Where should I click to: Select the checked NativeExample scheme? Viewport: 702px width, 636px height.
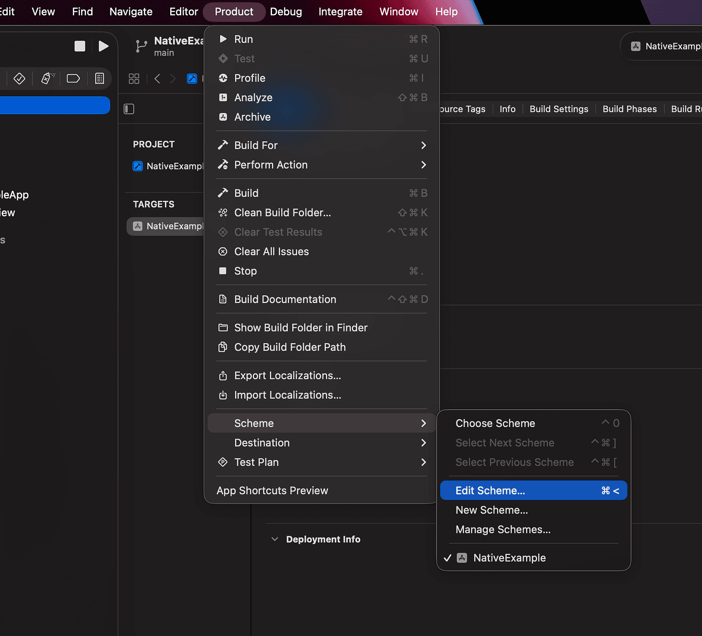pyautogui.click(x=509, y=558)
